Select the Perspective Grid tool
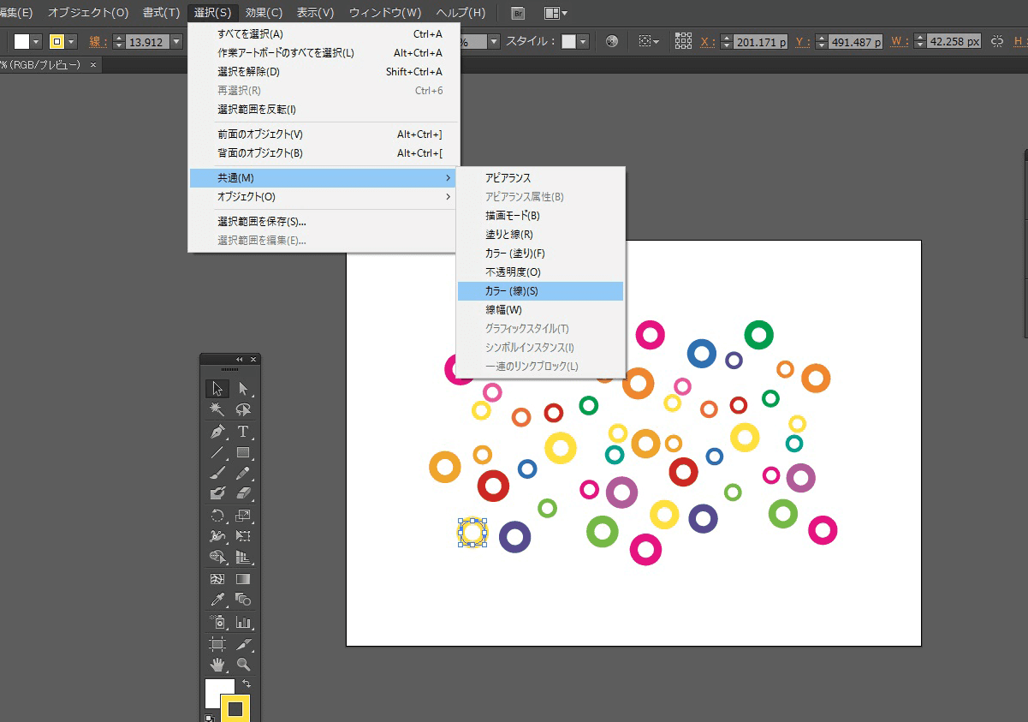Viewport: 1028px width, 722px height. (x=243, y=557)
